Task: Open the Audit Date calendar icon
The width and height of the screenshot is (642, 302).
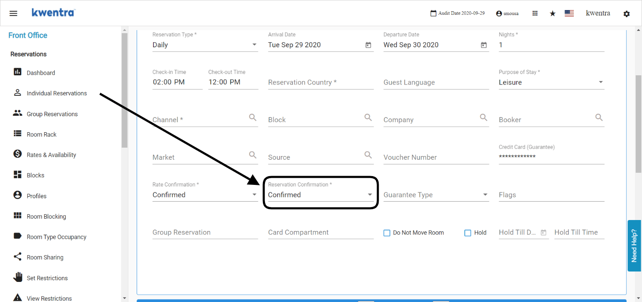Action: click(x=433, y=13)
